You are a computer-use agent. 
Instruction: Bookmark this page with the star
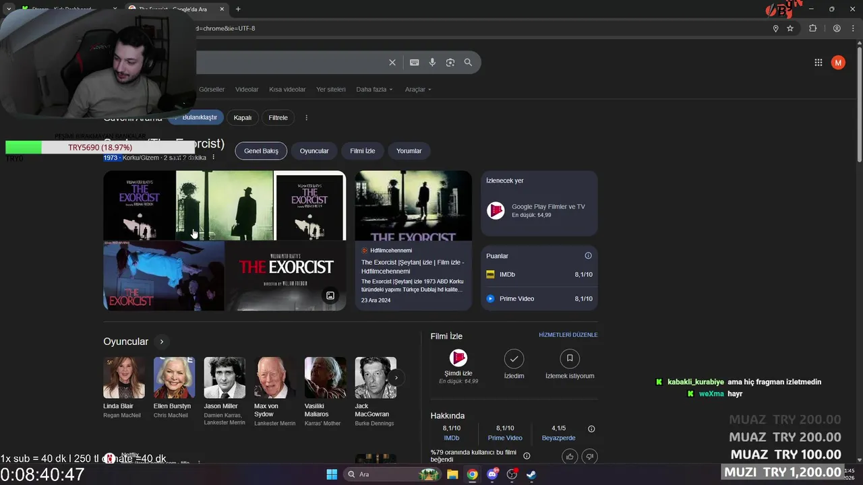[x=790, y=28]
